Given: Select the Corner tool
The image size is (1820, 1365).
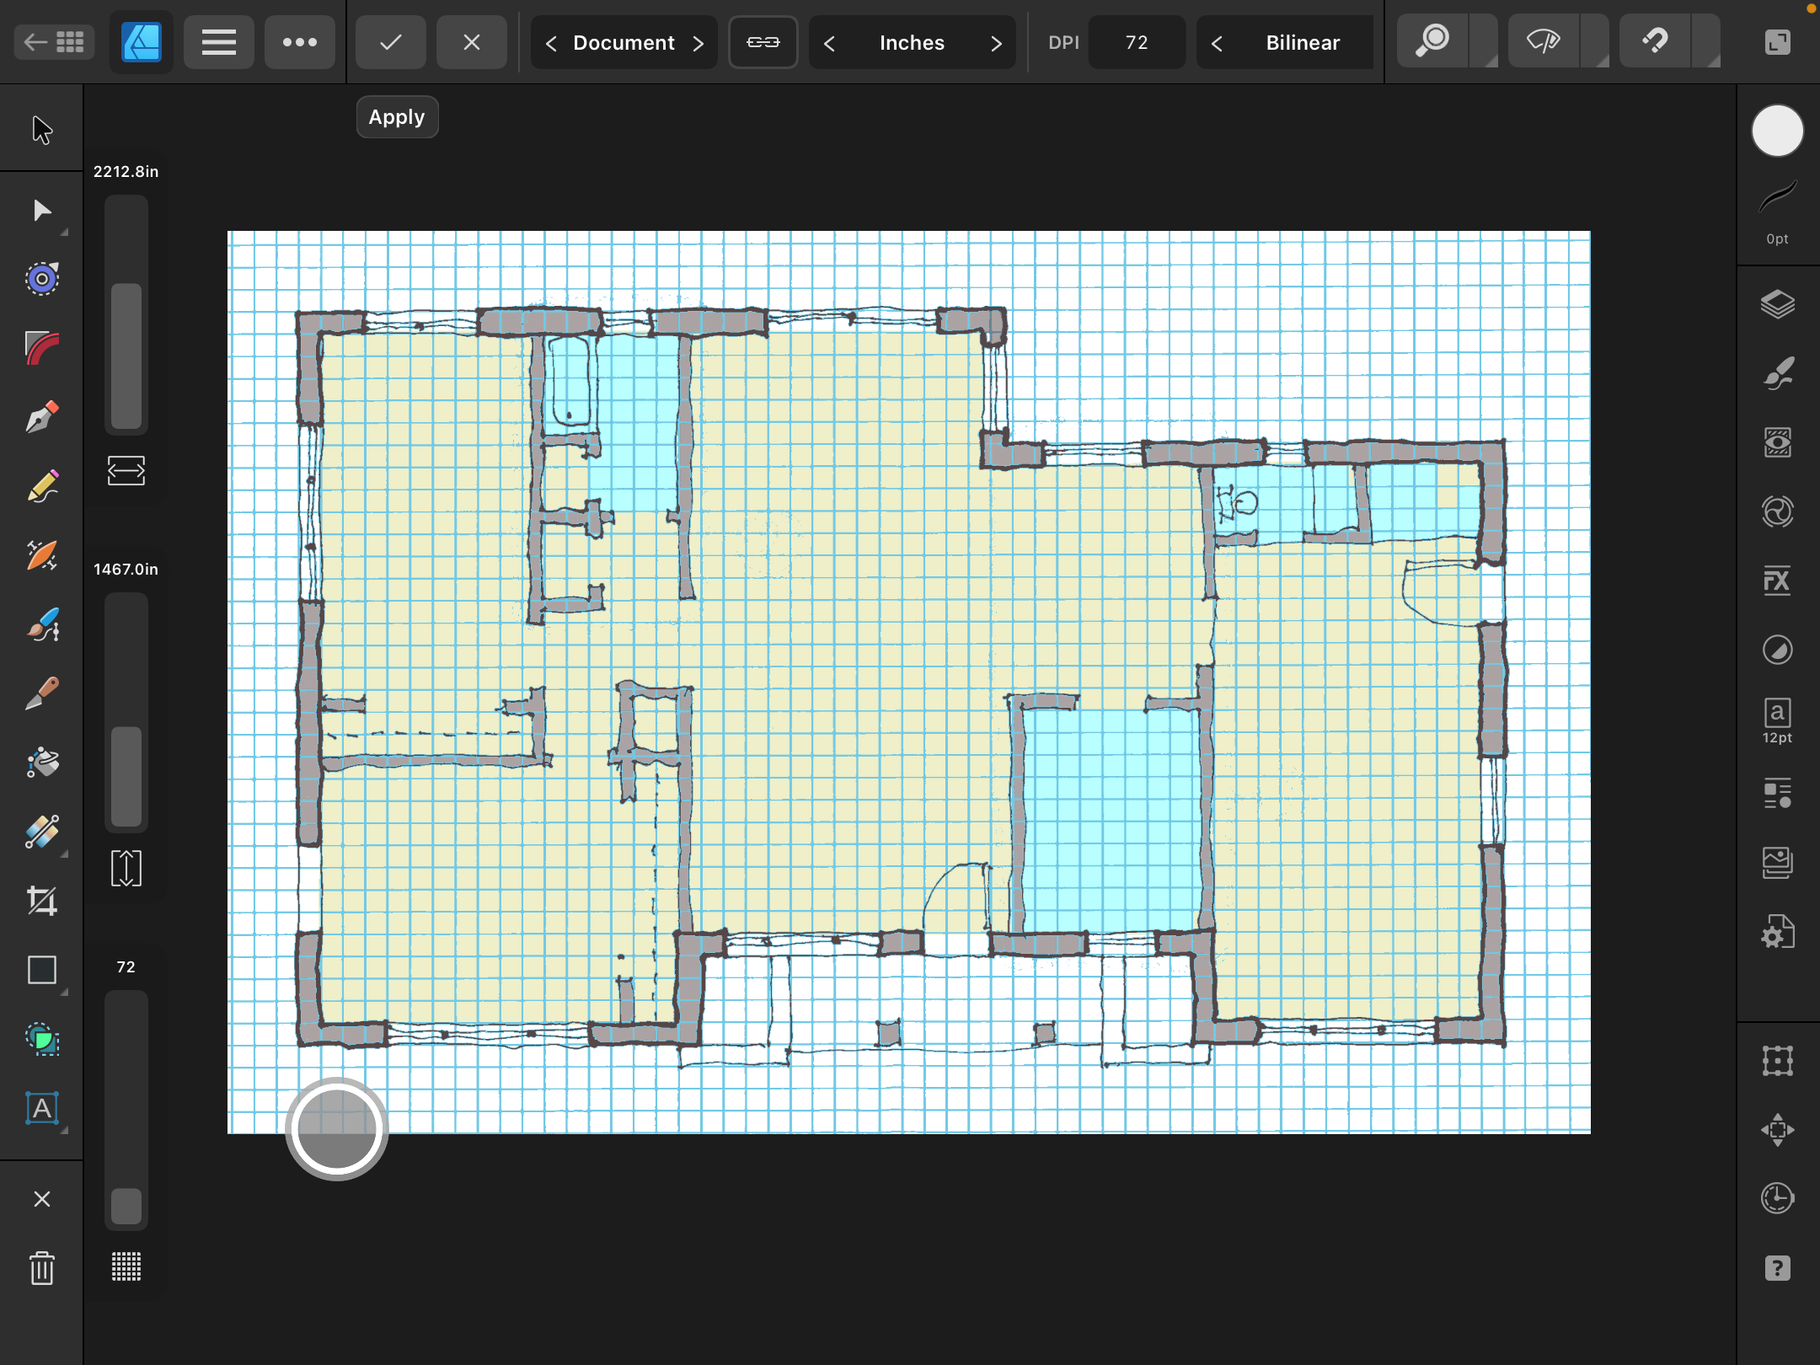Looking at the screenshot, I should coord(42,348).
